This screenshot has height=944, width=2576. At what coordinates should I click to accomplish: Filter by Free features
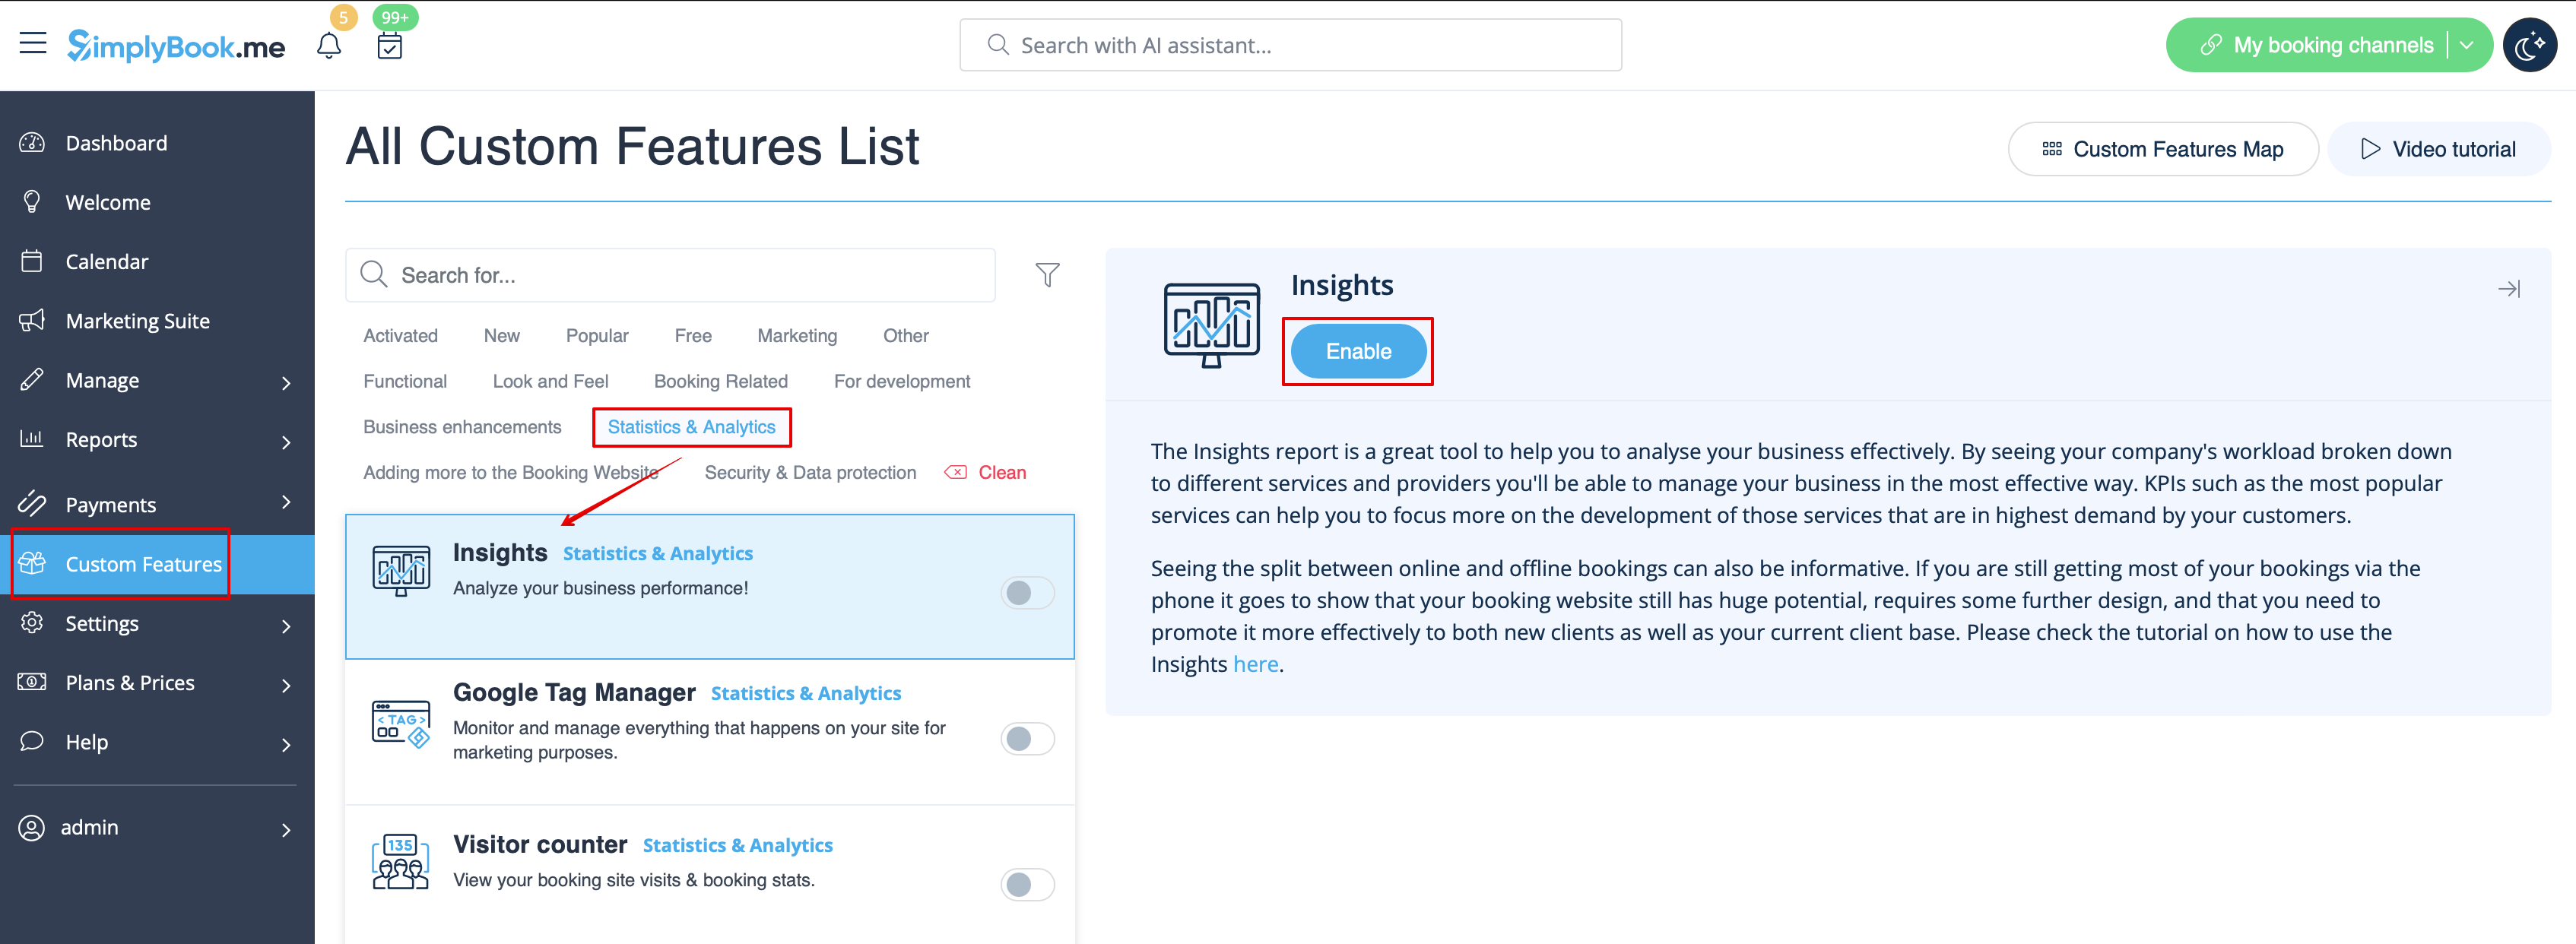click(693, 336)
